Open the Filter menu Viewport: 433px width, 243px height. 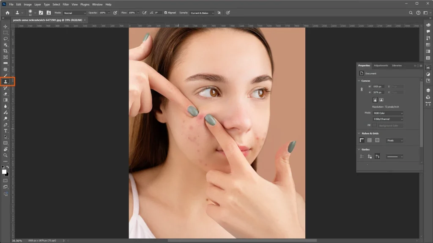[66, 4]
